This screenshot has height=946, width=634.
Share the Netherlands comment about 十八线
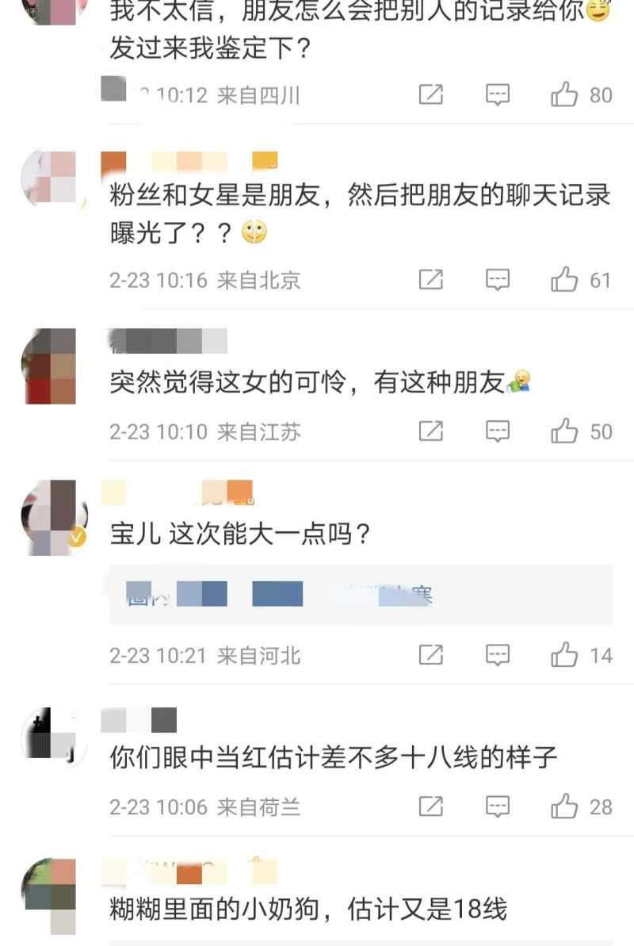tap(430, 806)
